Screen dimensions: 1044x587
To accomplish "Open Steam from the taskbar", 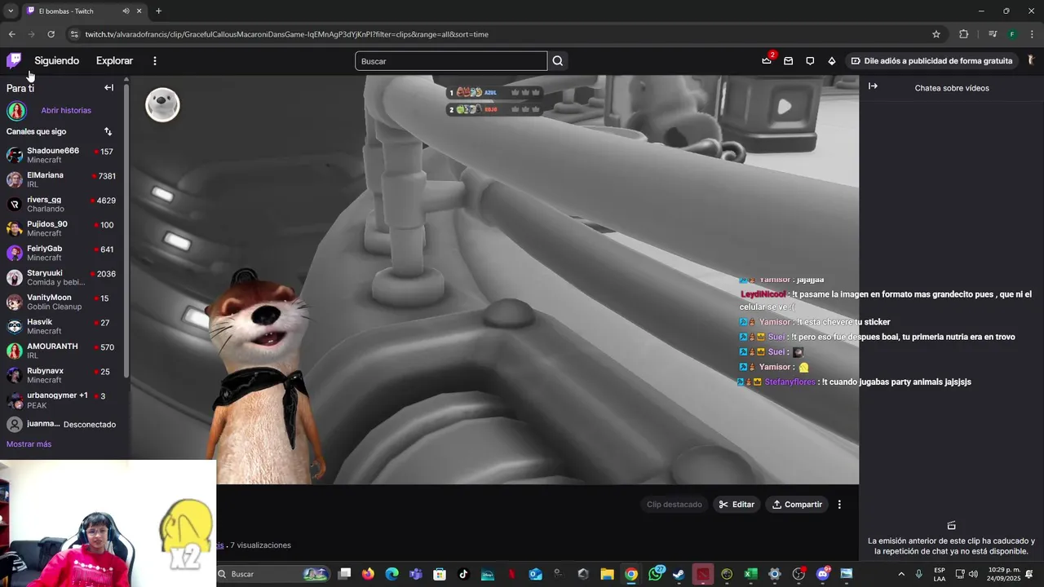I will (679, 574).
